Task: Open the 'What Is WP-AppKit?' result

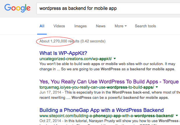Action: pyautogui.click(x=63, y=53)
